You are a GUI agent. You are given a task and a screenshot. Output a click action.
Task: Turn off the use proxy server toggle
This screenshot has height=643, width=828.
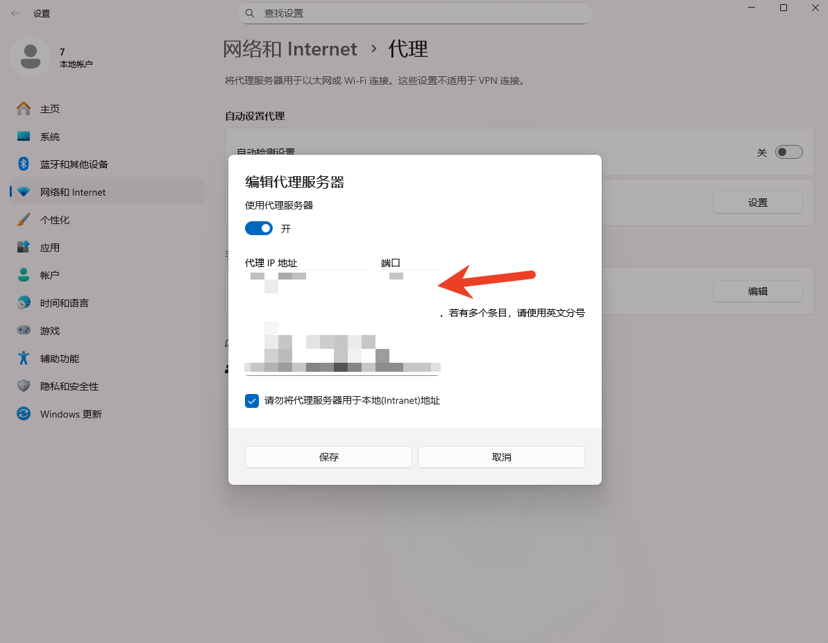click(x=259, y=228)
